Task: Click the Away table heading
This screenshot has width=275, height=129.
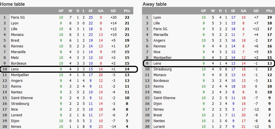Action: pos(155,4)
